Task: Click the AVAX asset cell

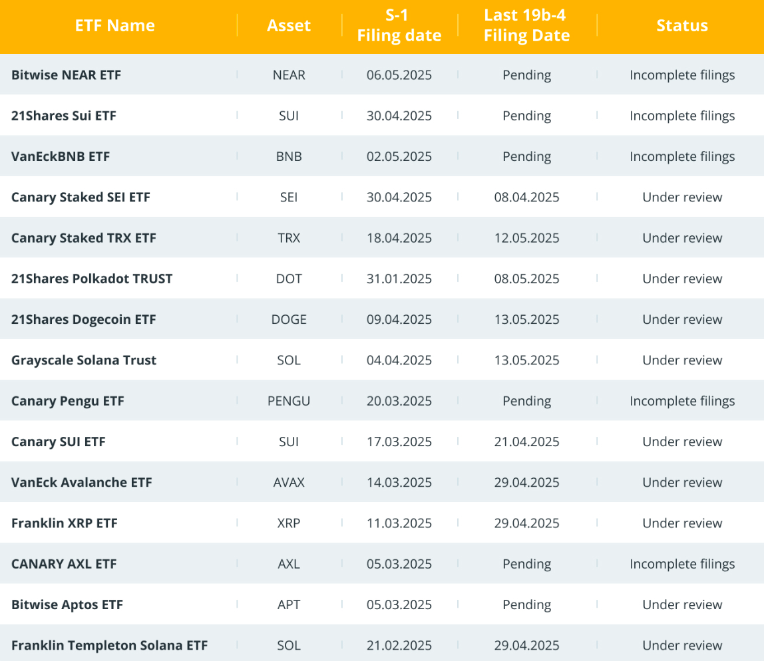Action: point(289,482)
